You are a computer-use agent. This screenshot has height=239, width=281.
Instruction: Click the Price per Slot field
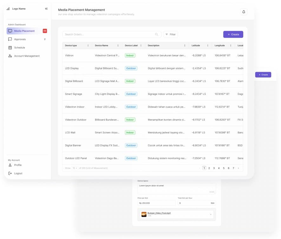[x=156, y=203]
